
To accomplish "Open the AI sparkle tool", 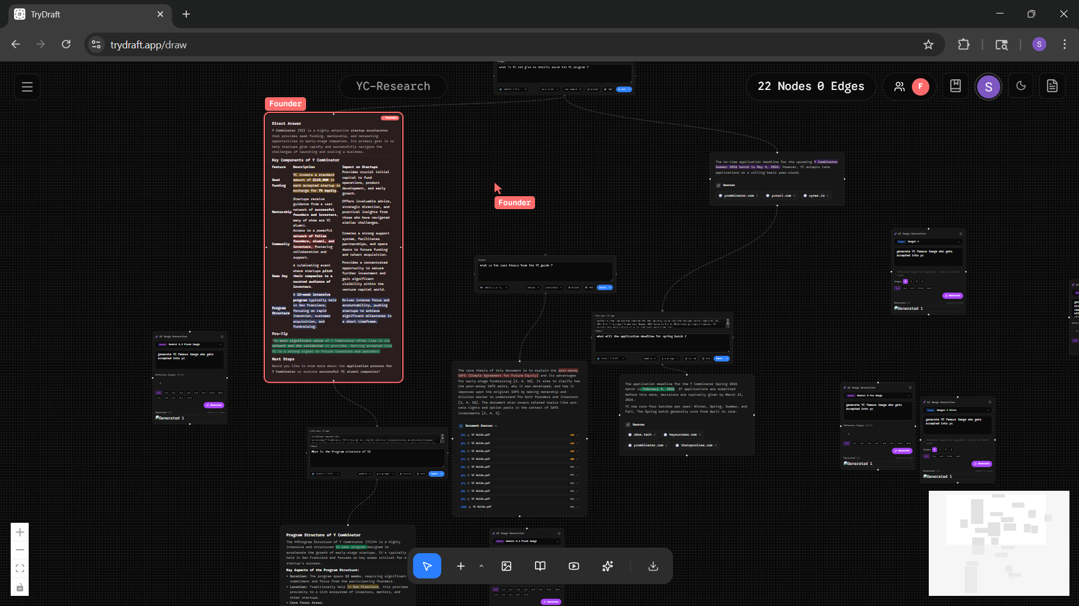I will (608, 566).
